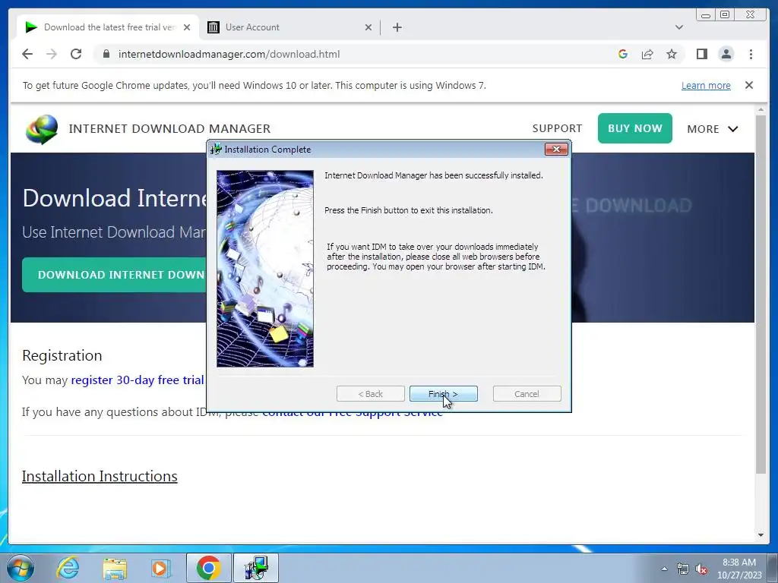Click the Internet Download Manager logo
The width and height of the screenshot is (778, 583).
(x=42, y=129)
